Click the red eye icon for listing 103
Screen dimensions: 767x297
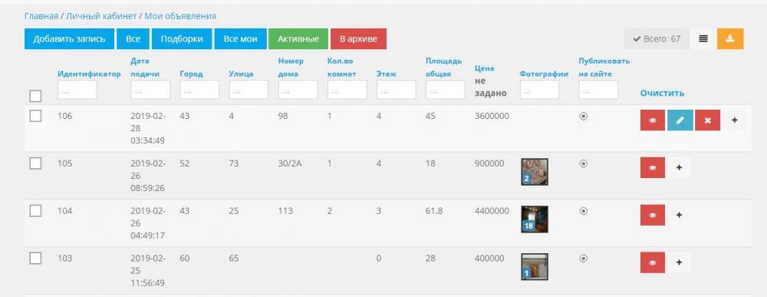653,262
